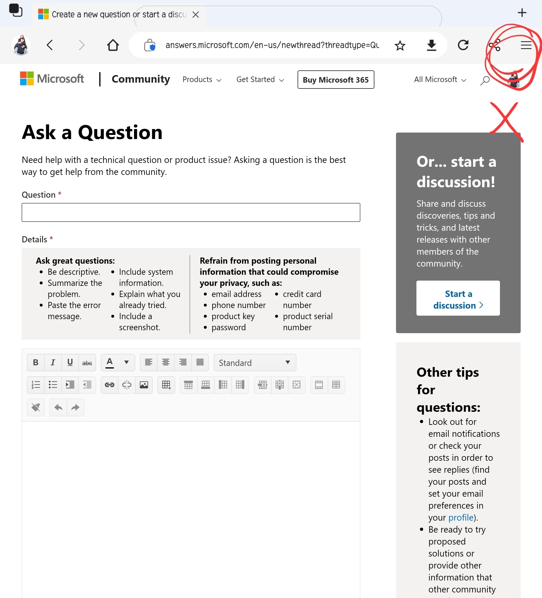Insert table row above
The height and width of the screenshot is (598, 542).
tap(189, 385)
